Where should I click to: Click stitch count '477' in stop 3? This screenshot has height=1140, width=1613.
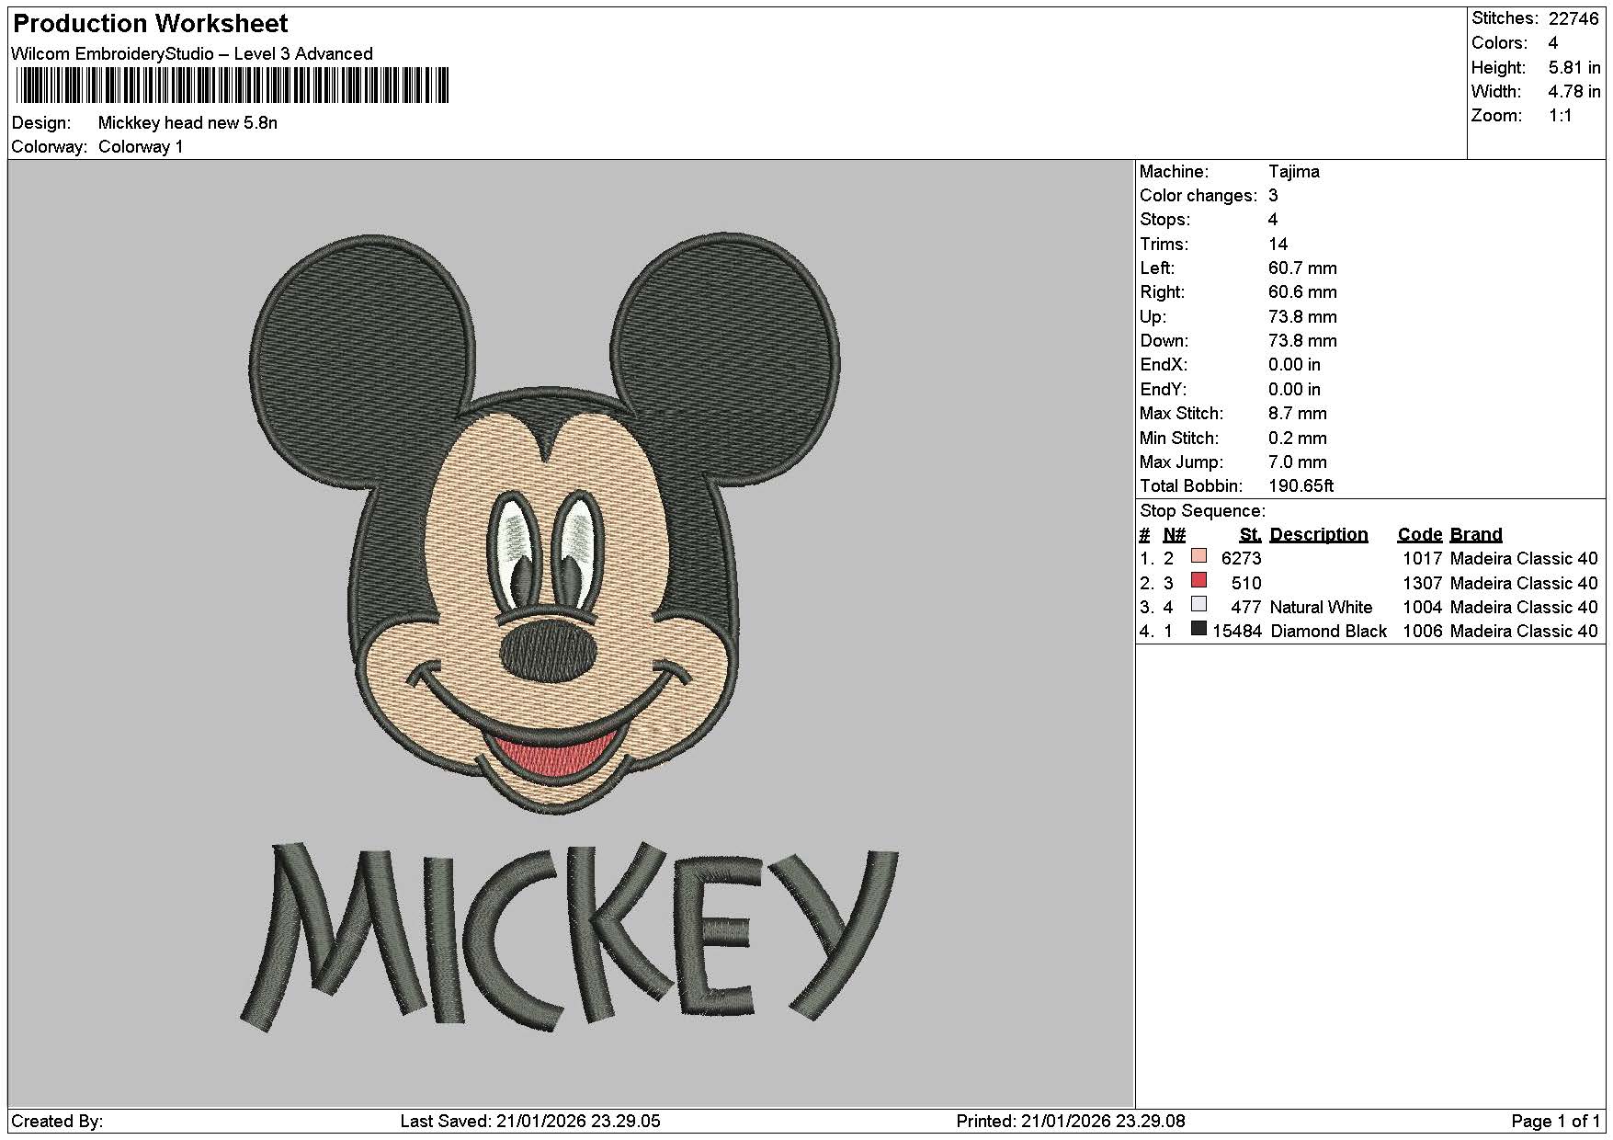pos(1246,607)
